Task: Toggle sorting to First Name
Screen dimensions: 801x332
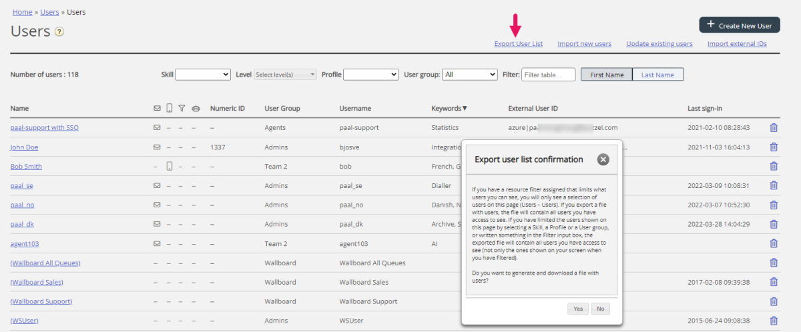Action: click(x=607, y=75)
